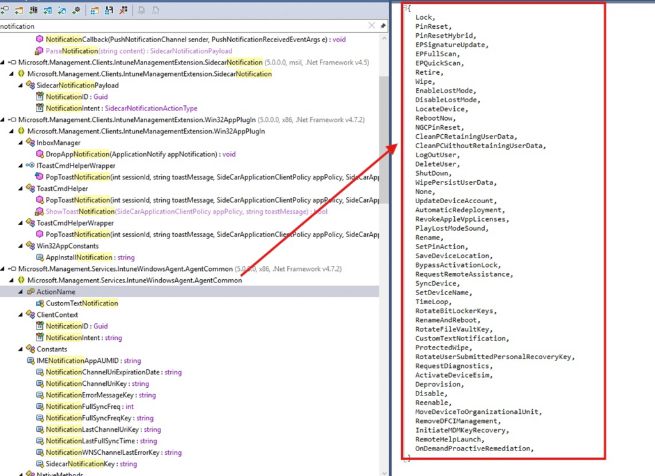Click the InboxManager class icon
The image size is (655, 476).
(x=30, y=142)
